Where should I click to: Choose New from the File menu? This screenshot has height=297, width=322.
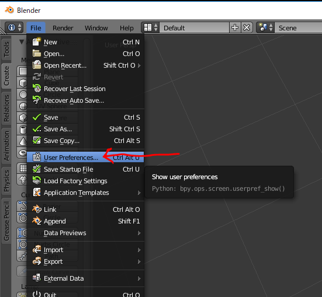tap(85, 42)
